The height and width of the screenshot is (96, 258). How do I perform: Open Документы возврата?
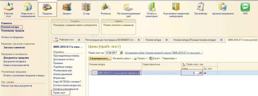tap(15, 62)
